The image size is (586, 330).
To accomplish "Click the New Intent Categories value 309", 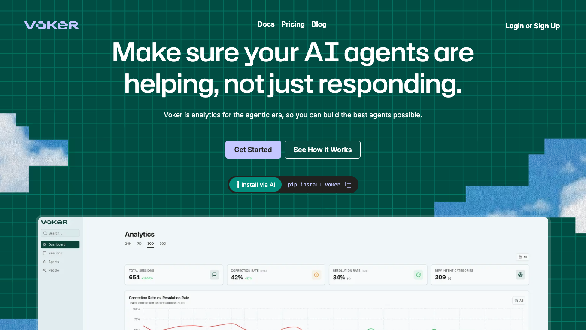I will pos(440,278).
